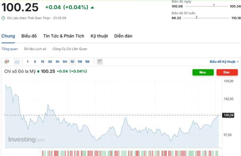Viewport: 241px width, 156px height.
Task: Open the Biểu đồ Kỹ thuật link
Action: click(223, 62)
